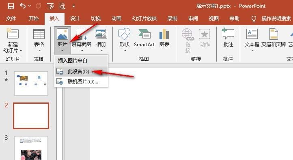The height and width of the screenshot is (160, 293).
Task: Switch to 幻灯片放映 tab
Action: click(144, 19)
